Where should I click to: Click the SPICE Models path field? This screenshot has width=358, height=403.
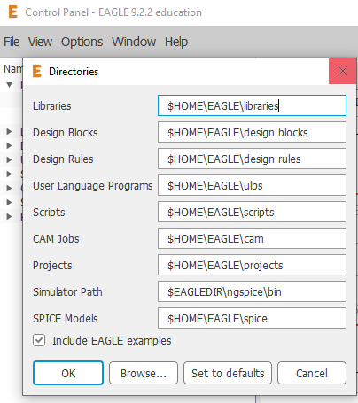[252, 318]
